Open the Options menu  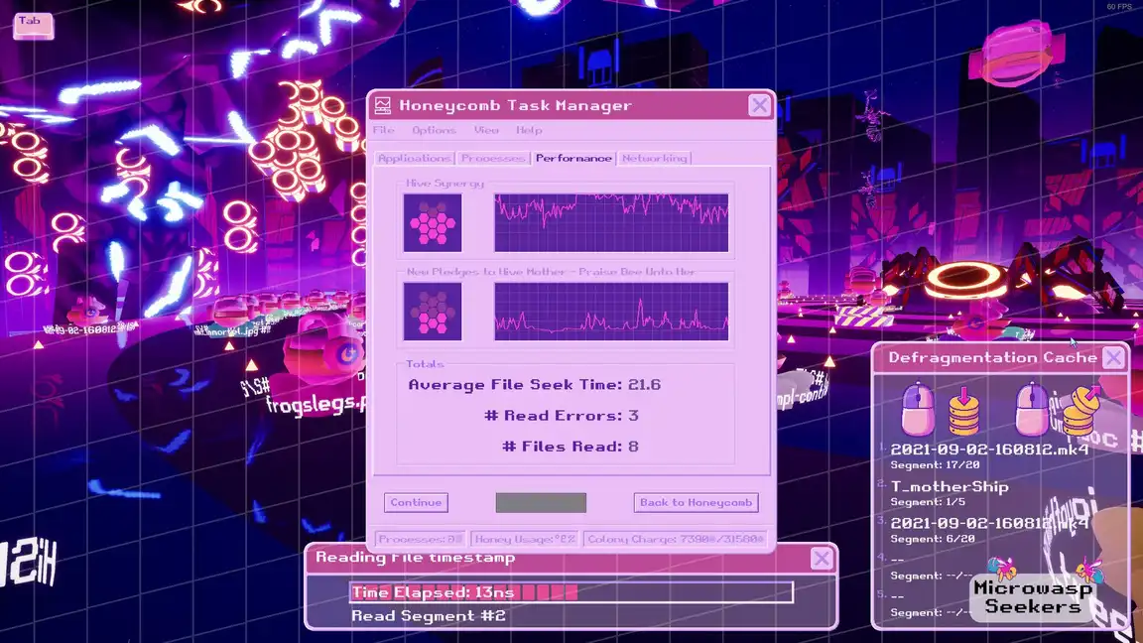(434, 130)
